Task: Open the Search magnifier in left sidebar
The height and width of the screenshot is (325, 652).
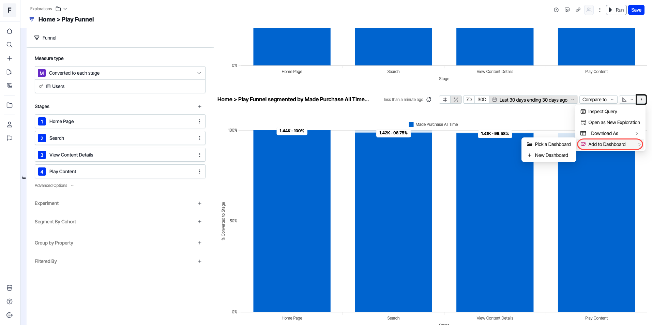Action: 10,45
